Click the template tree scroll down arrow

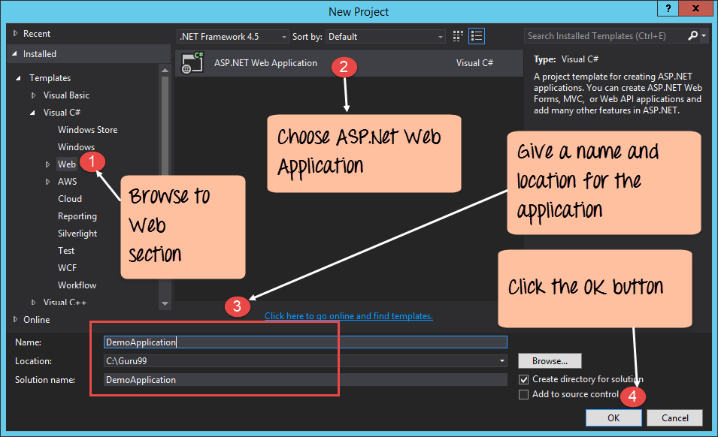pos(165,303)
